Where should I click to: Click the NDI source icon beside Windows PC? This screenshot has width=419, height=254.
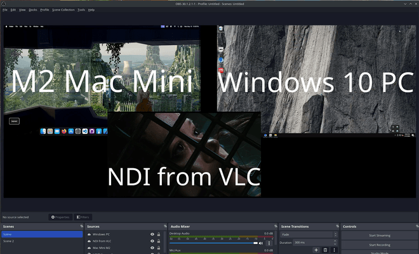[90, 234]
